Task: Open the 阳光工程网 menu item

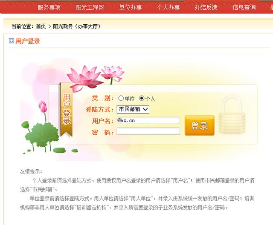Action: click(x=90, y=8)
